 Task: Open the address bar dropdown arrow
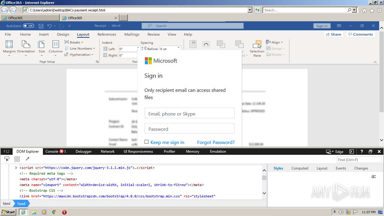250,10
